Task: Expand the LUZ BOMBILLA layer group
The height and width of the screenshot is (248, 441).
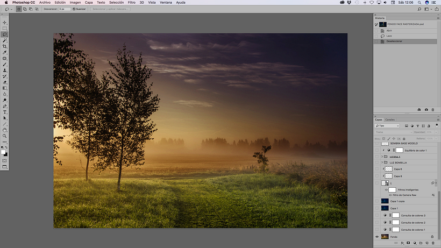Action: pos(382,162)
